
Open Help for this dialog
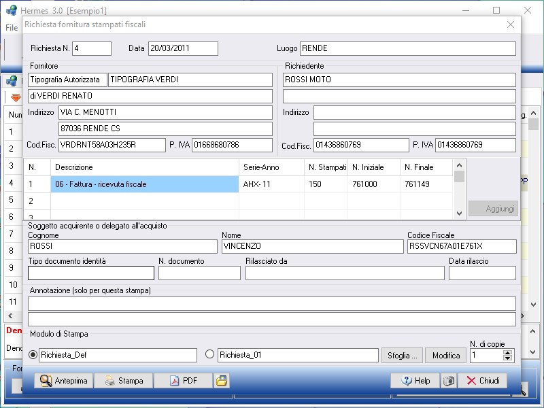click(415, 381)
